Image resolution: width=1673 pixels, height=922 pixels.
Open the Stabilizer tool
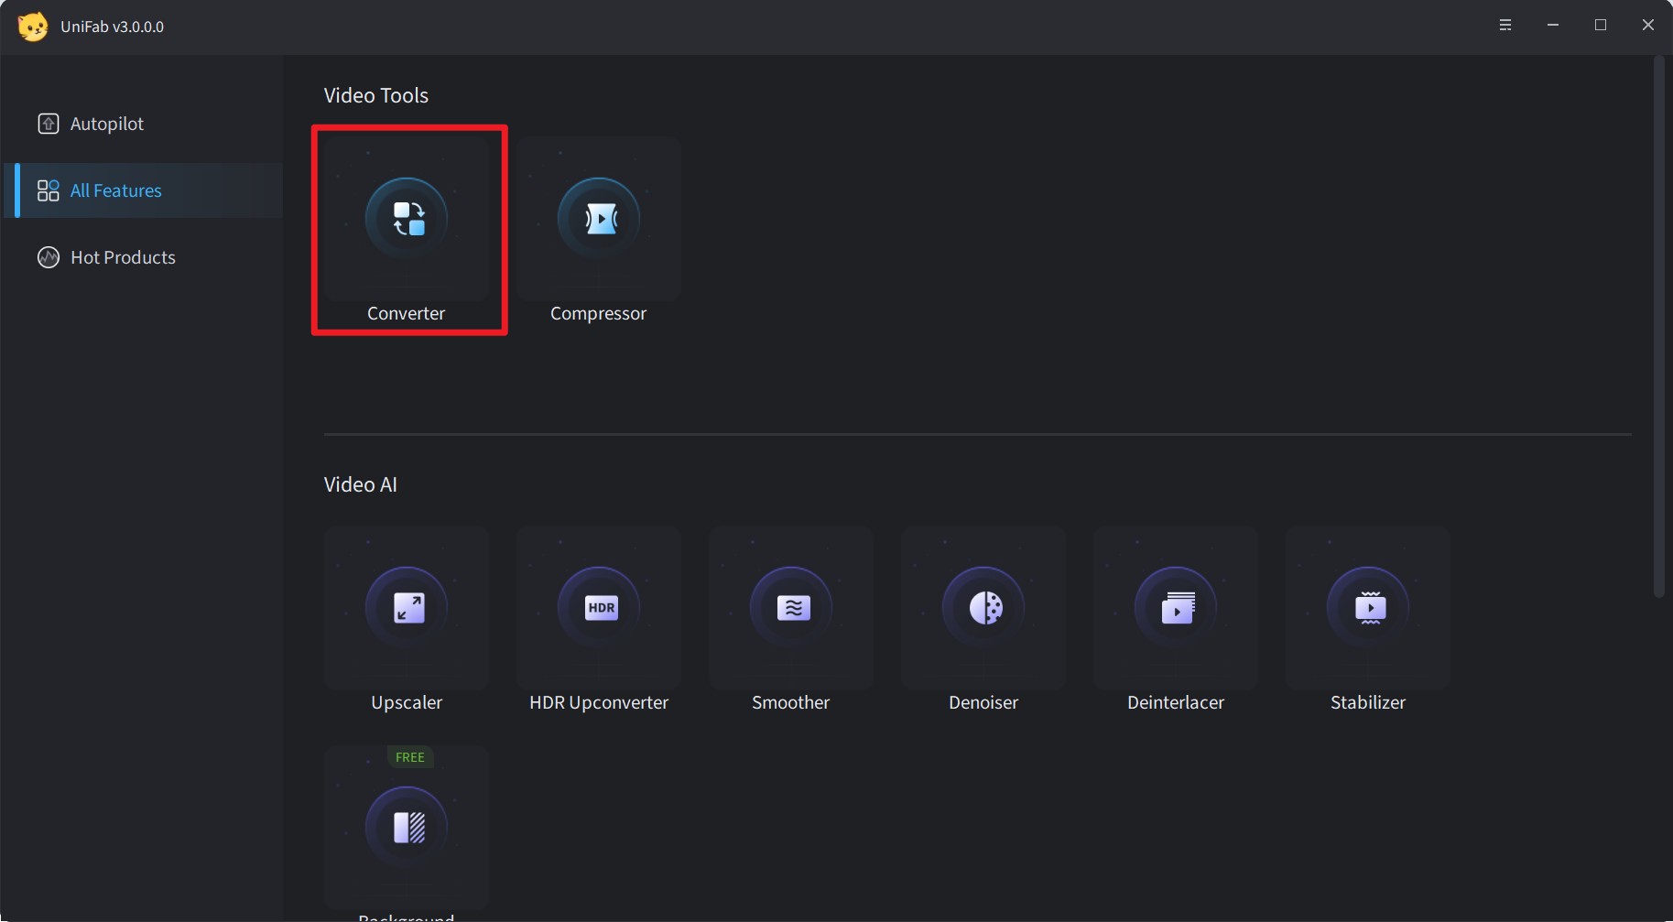1368,608
